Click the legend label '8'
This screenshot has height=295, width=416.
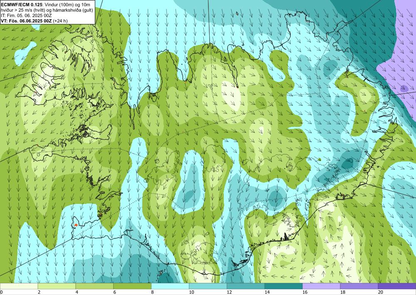[x=152, y=292]
